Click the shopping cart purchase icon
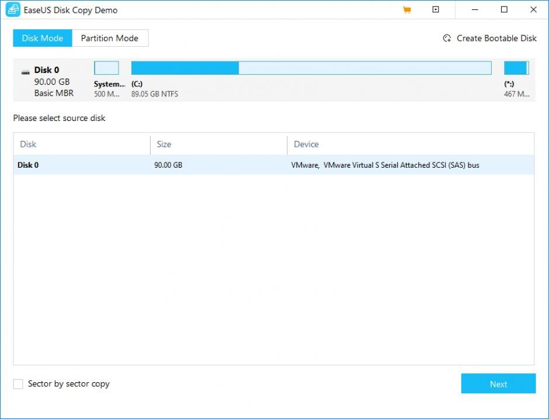The width and height of the screenshot is (549, 419). point(407,10)
